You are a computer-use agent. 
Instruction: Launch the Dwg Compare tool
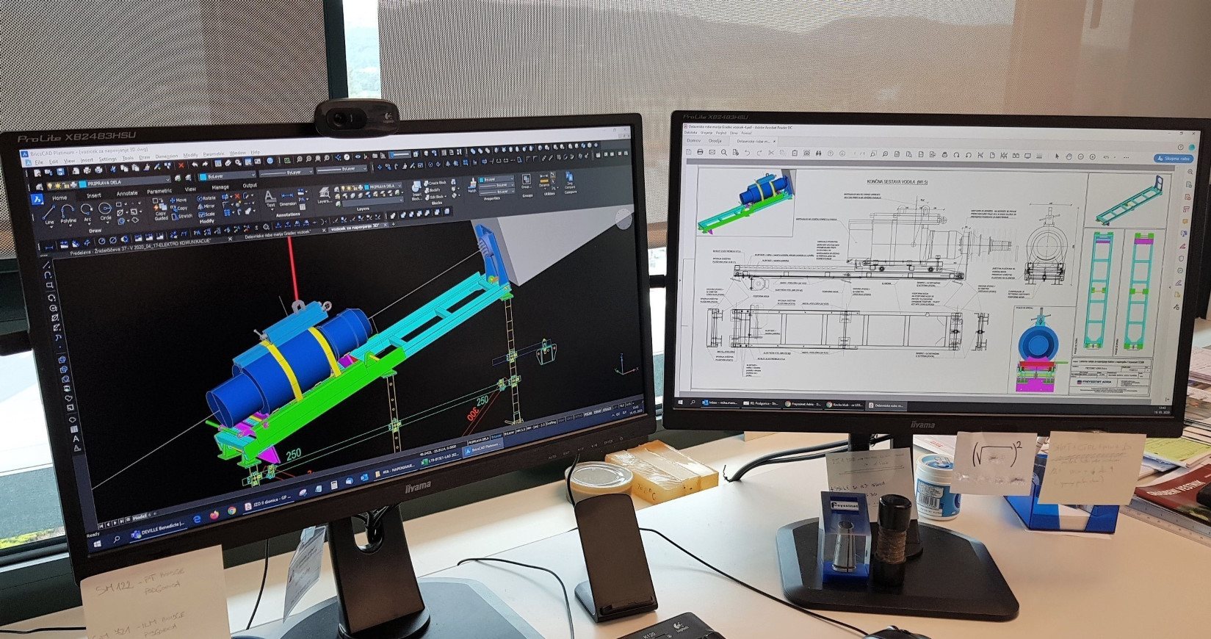(x=570, y=181)
